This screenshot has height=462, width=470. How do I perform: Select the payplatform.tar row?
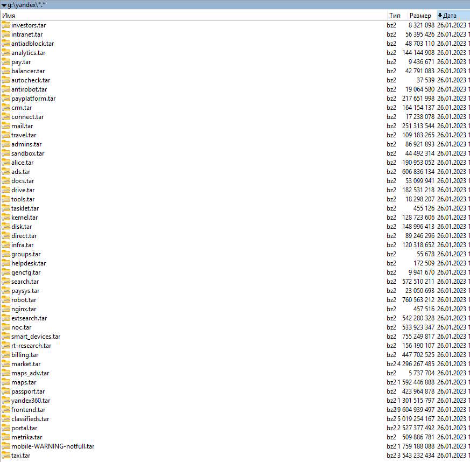coord(33,99)
